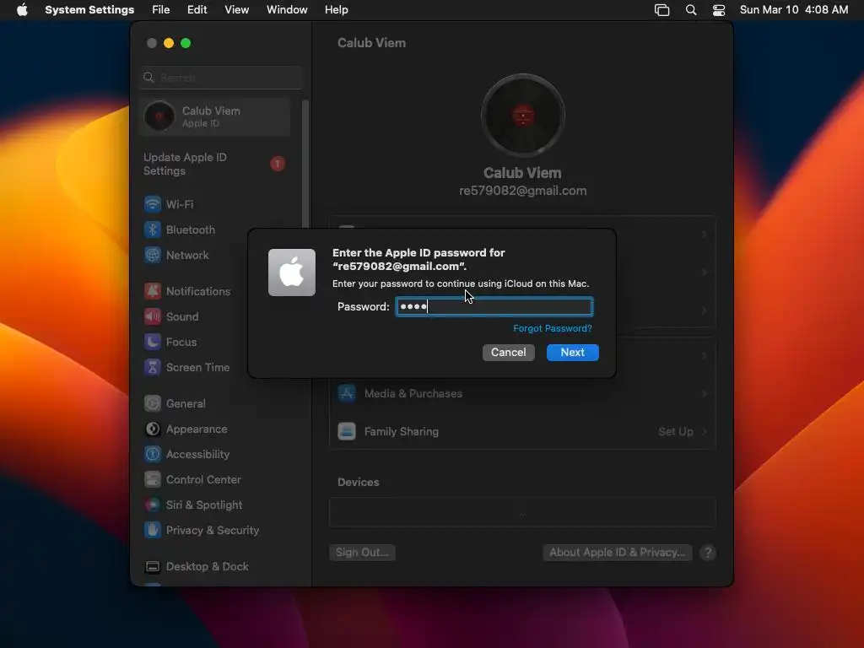The height and width of the screenshot is (648, 864).
Task: Open the Help menu
Action: (x=336, y=10)
